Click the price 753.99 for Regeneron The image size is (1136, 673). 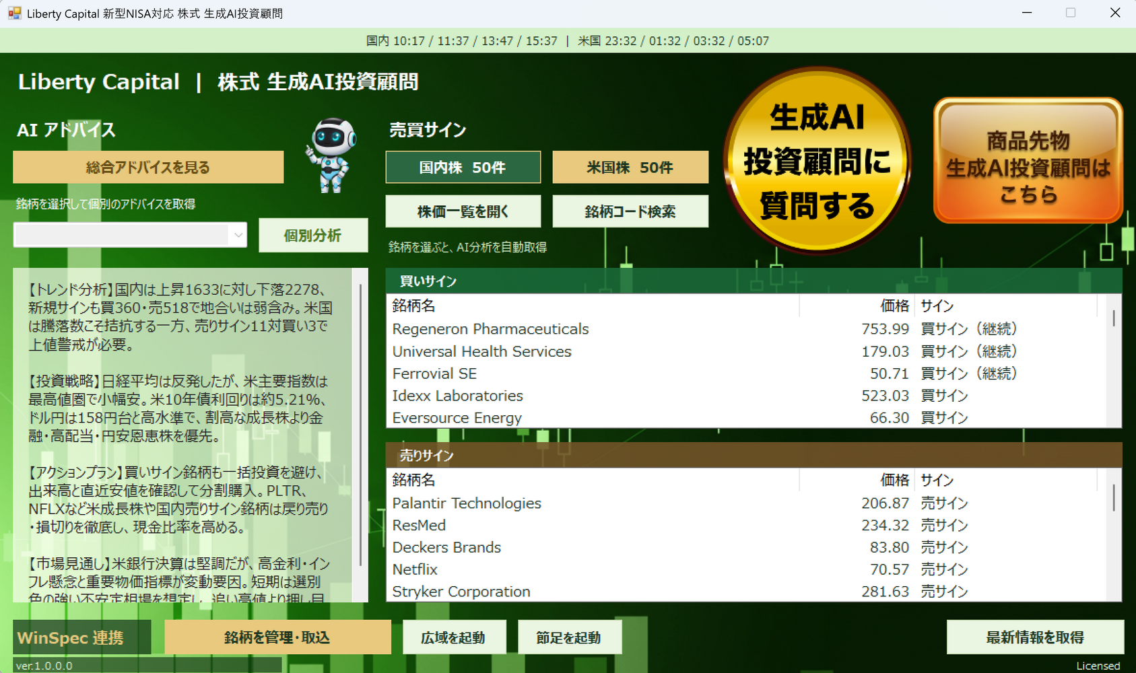[x=885, y=329]
